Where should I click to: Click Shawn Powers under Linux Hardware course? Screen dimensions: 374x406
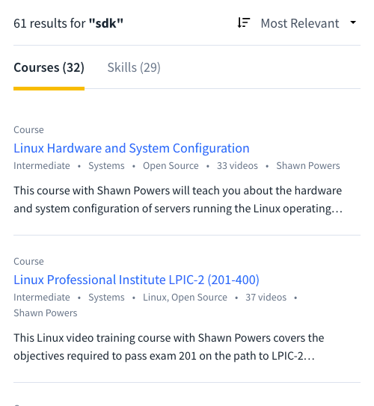pyautogui.click(x=308, y=166)
